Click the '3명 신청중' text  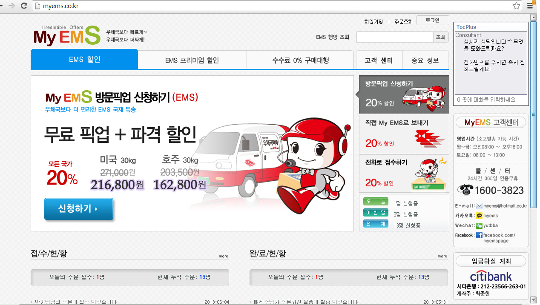pyautogui.click(x=406, y=214)
